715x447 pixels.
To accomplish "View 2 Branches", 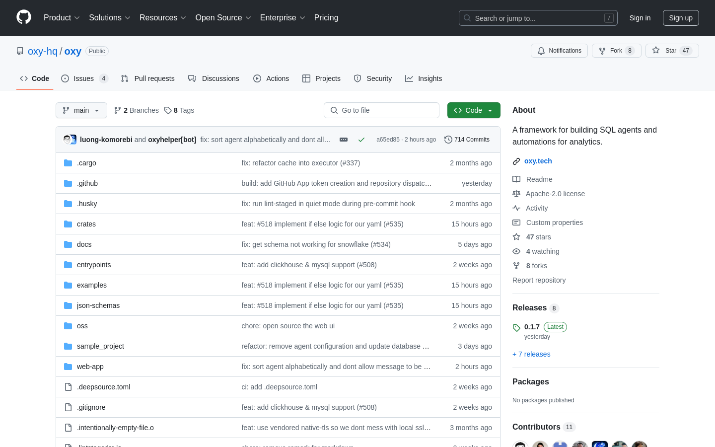I will point(137,110).
